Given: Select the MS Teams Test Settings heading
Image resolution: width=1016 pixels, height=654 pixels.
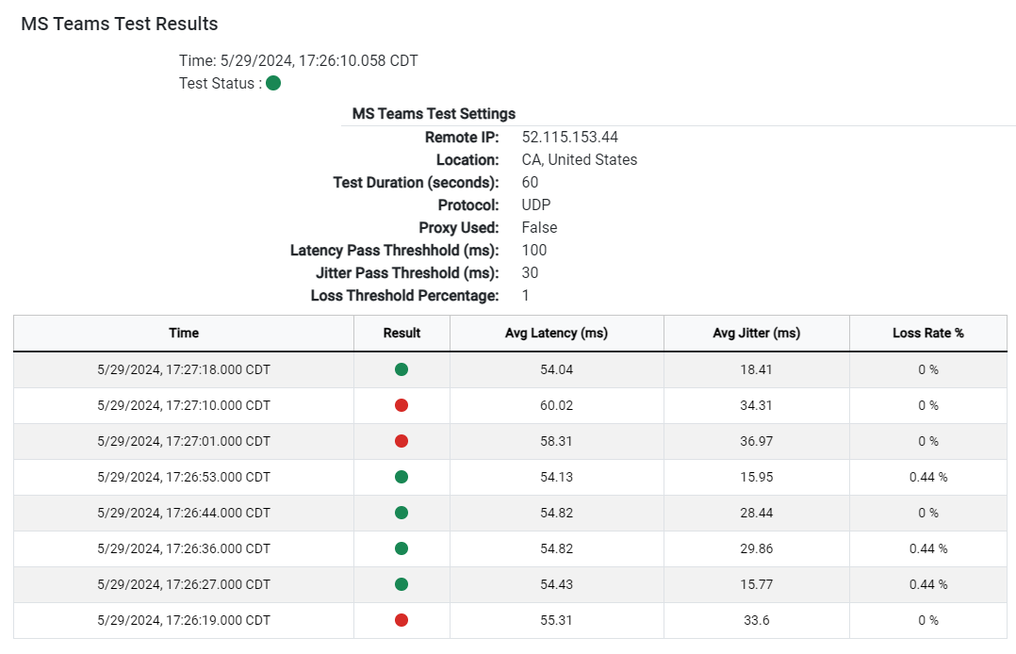Looking at the screenshot, I should [x=434, y=114].
